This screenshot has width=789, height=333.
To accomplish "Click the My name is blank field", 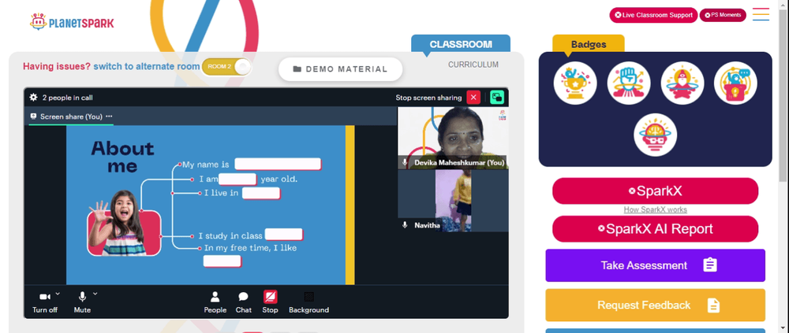I will pos(278,165).
